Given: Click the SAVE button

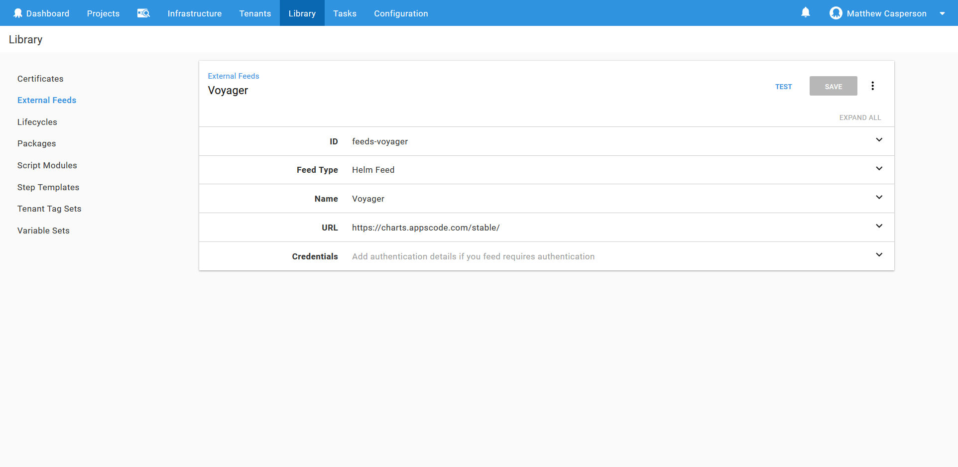Looking at the screenshot, I should point(833,86).
